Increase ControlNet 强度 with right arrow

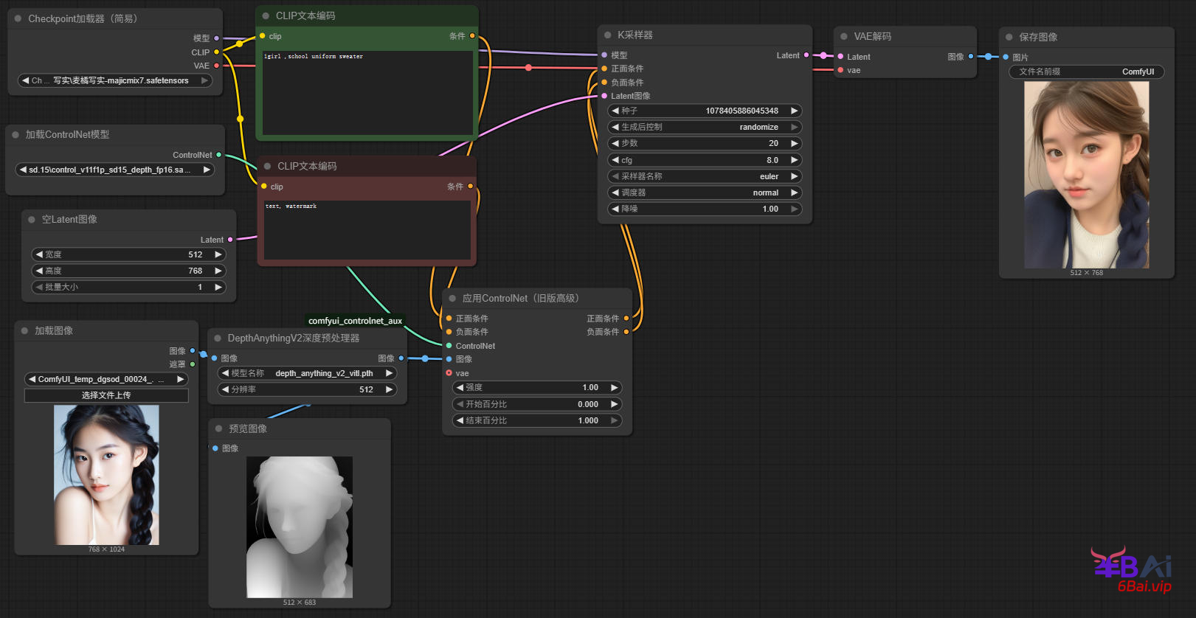coord(613,388)
